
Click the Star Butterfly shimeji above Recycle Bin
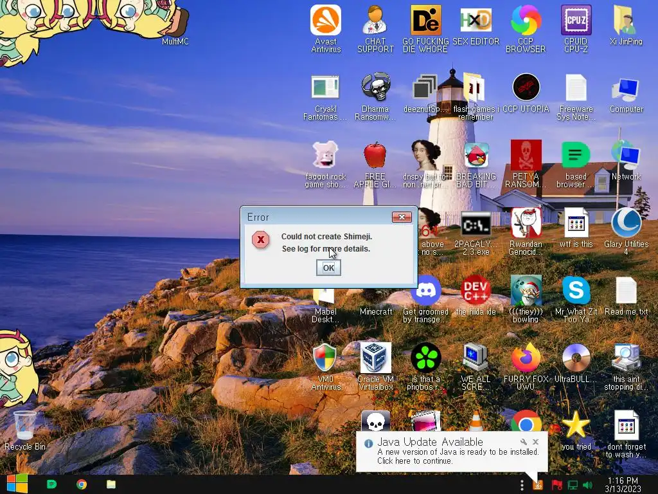(x=17, y=368)
